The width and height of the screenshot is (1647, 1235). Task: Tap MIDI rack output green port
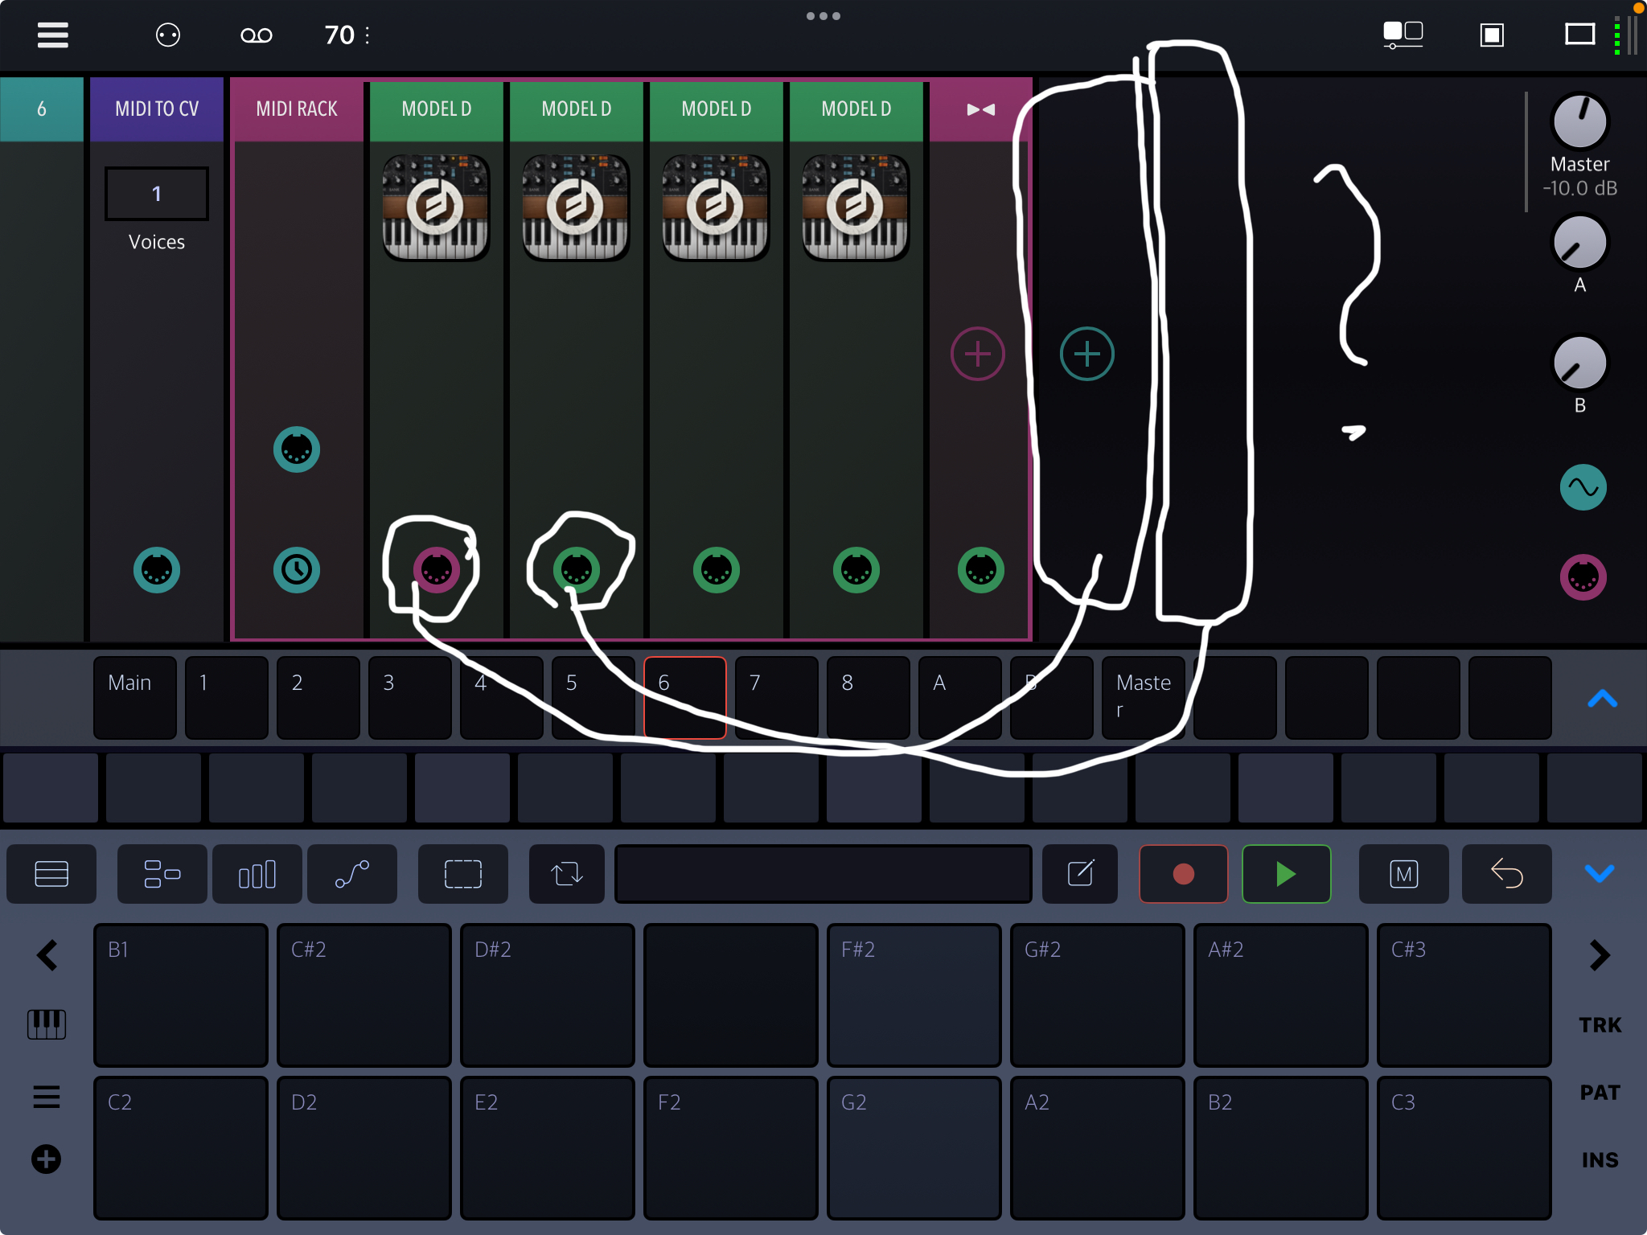tap(981, 570)
